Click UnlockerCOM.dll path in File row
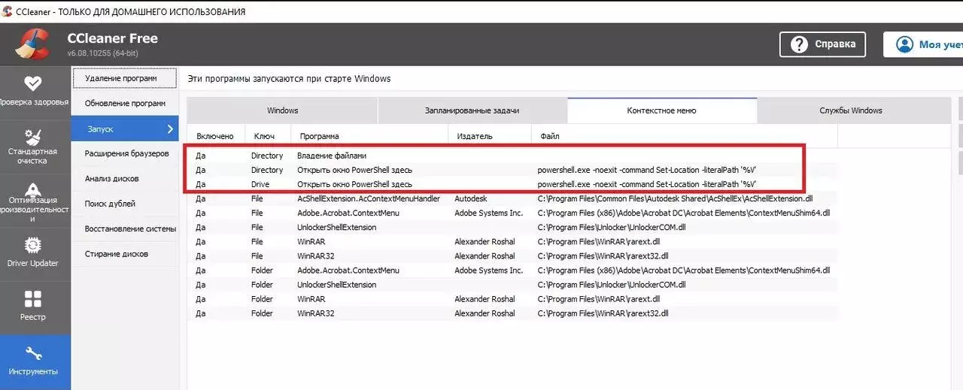Screen dimensions: 963x390 point(612,227)
